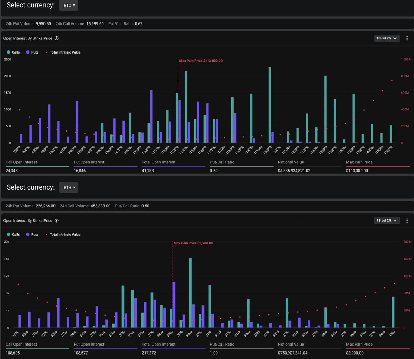Toggle the Calls series in the ETH legend
The width and height of the screenshot is (414, 359).
tap(13, 235)
